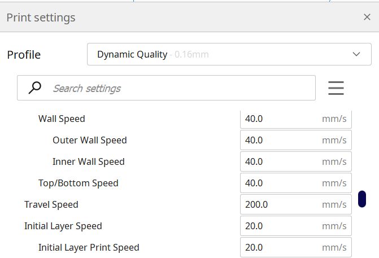Click the Search settings input field
This screenshot has width=379, height=258.
click(166, 88)
